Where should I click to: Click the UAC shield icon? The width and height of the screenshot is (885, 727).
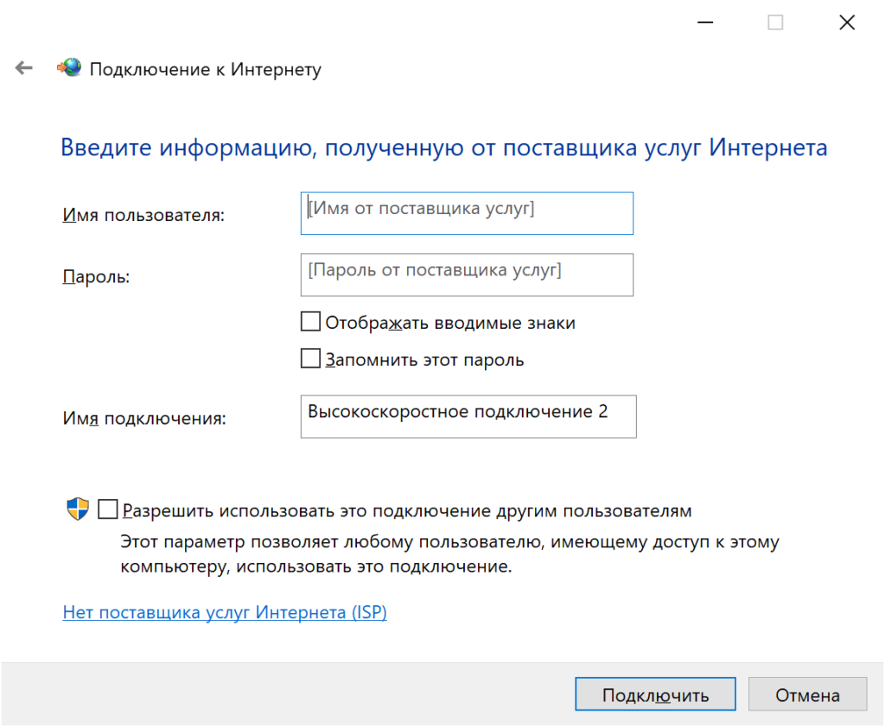(78, 509)
